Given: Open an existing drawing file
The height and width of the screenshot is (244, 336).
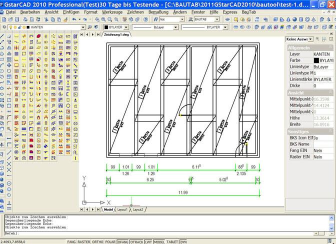Looking at the screenshot, I should coord(10,19).
